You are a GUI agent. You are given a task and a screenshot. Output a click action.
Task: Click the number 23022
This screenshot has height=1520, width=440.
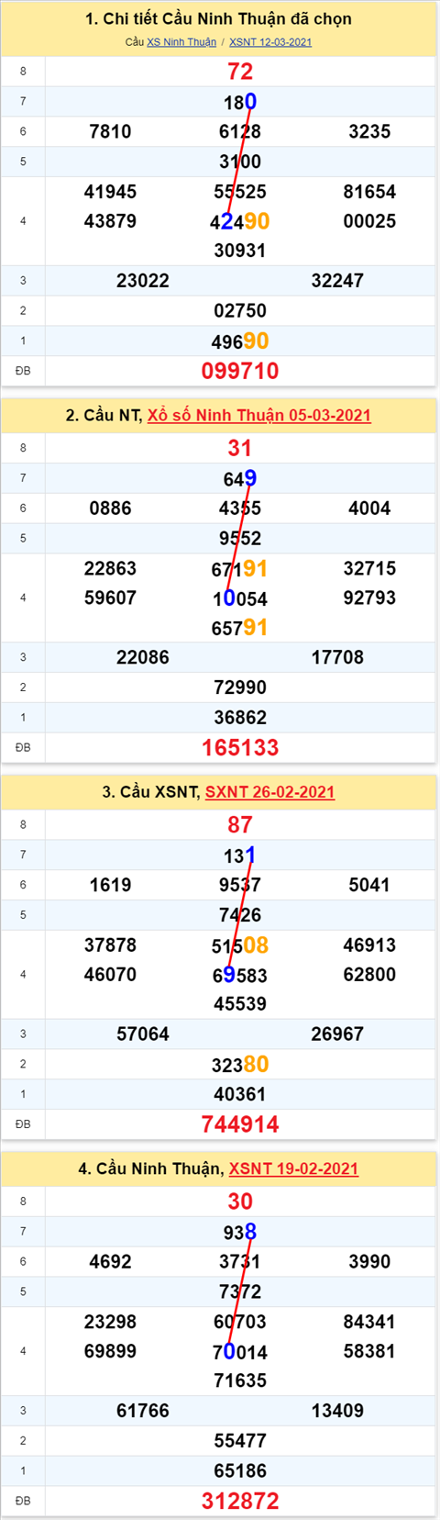tap(143, 281)
